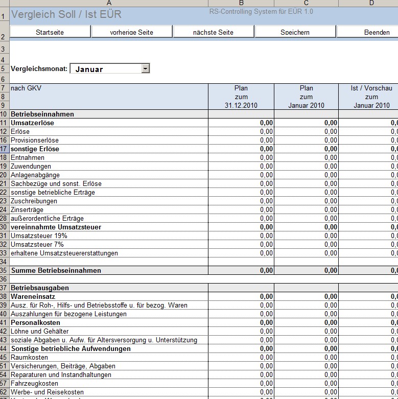The width and height of the screenshot is (398, 399).
Task: Select row 17 header
Action: click(x=4, y=149)
